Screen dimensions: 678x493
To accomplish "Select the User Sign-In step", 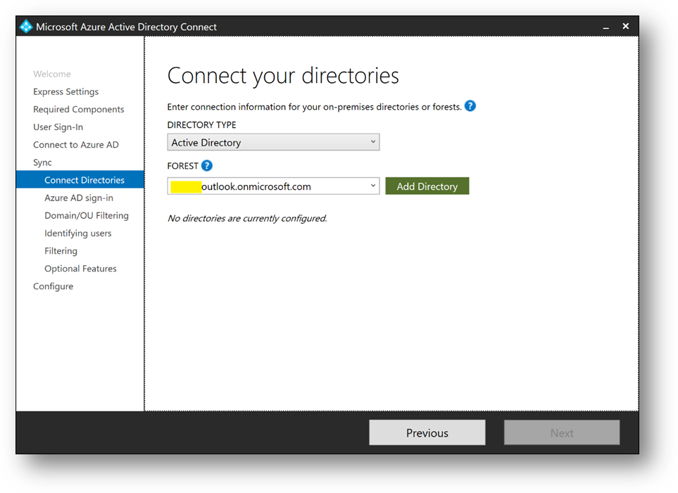I will tap(58, 127).
